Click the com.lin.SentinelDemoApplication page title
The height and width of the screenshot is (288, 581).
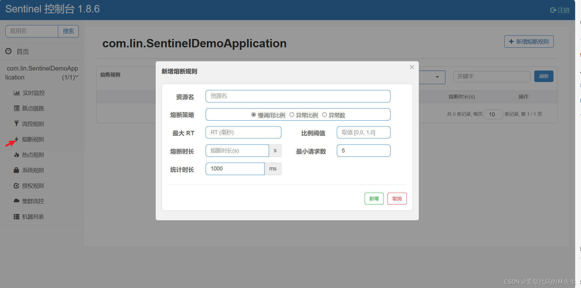194,43
